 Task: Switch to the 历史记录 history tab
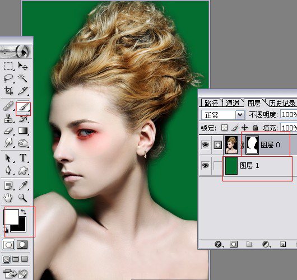click(282, 104)
